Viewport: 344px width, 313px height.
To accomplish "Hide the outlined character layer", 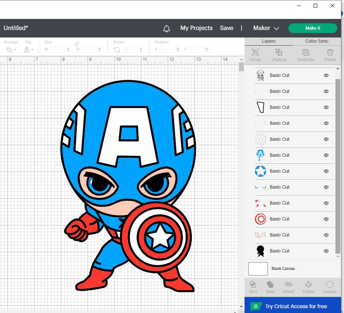I will coord(326,75).
